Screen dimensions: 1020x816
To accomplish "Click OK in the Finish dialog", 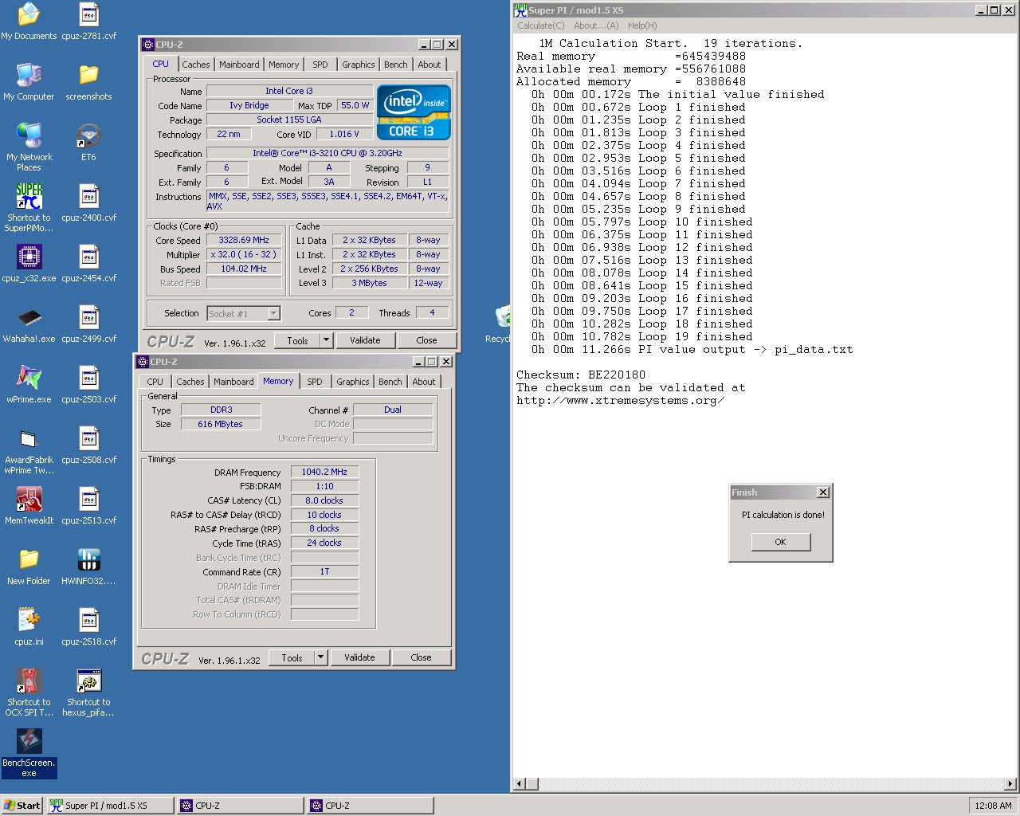I will 780,542.
